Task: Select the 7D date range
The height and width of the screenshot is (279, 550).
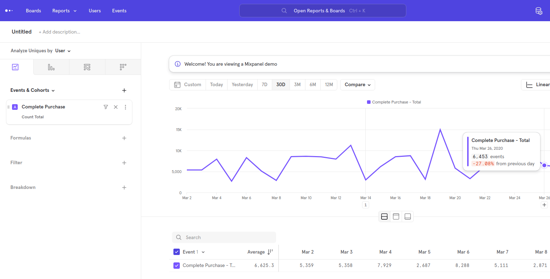Action: click(x=264, y=85)
